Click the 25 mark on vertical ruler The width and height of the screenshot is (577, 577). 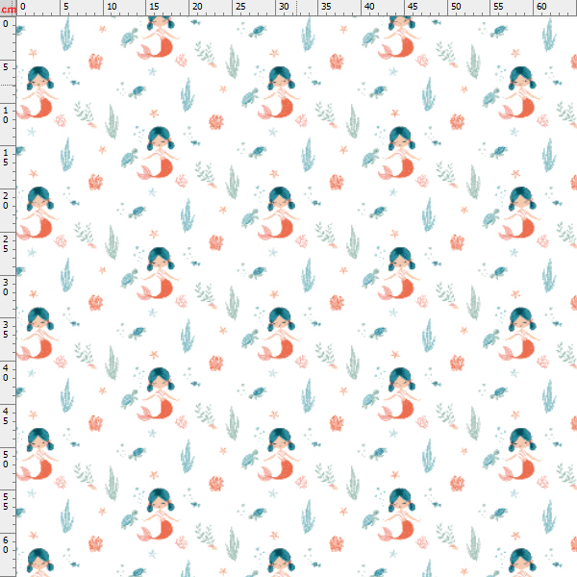click(x=6, y=243)
